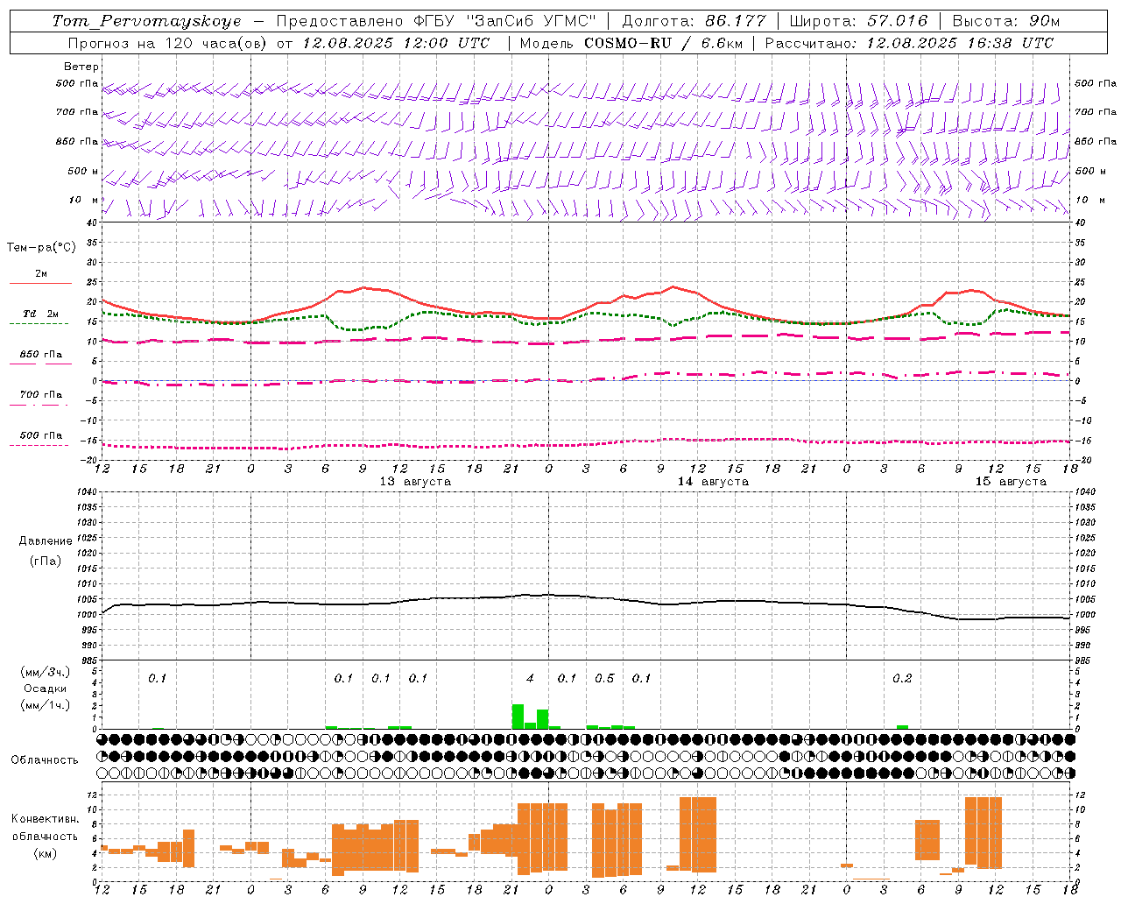
Task: Click the Тем-ра(°C) axis label
Action: (x=41, y=248)
